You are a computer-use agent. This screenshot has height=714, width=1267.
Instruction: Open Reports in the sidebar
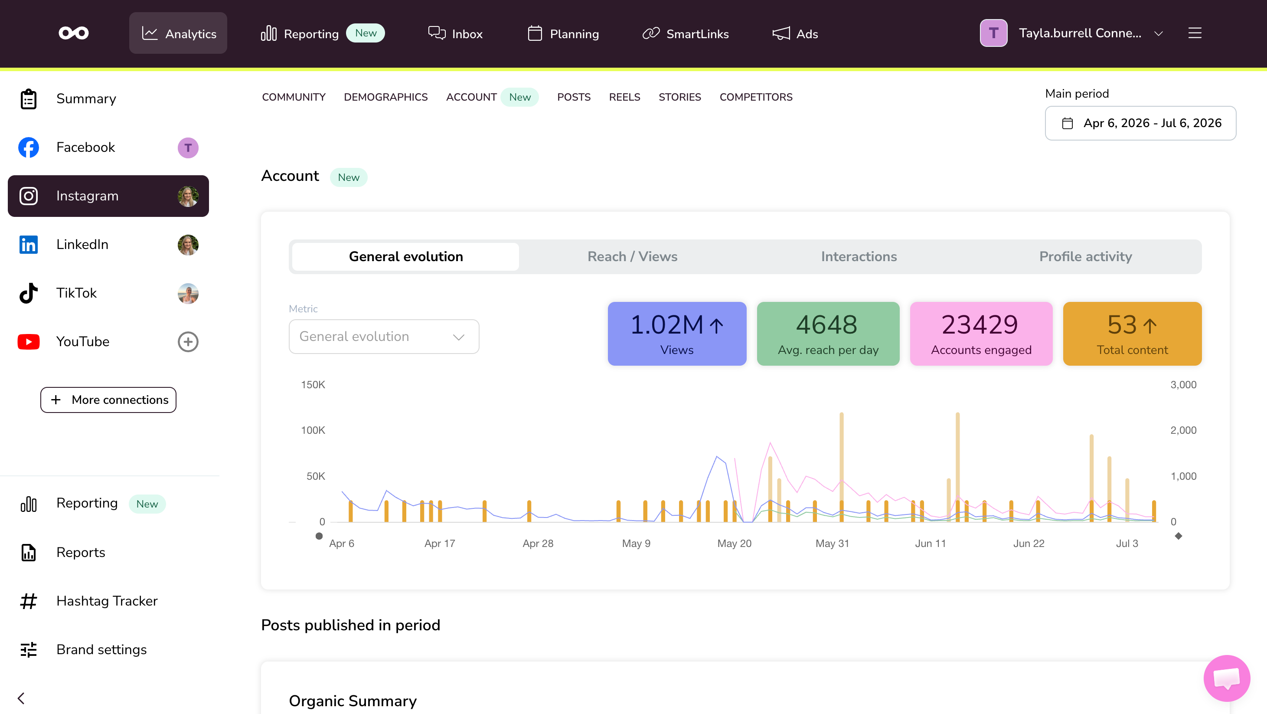[81, 552]
